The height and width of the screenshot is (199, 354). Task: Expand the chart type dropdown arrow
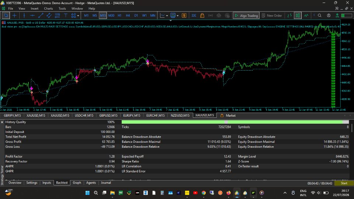[167, 16]
